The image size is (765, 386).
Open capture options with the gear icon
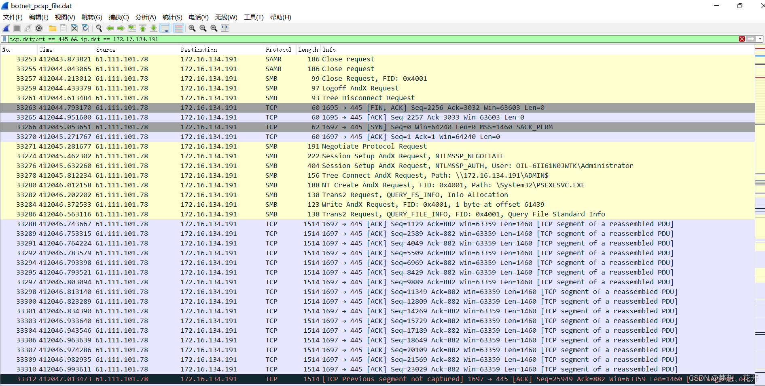[39, 28]
